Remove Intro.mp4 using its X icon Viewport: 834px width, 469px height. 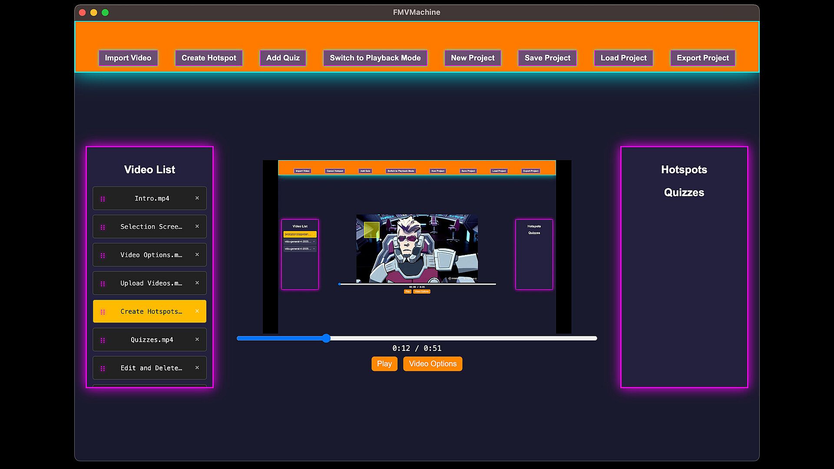tap(197, 198)
